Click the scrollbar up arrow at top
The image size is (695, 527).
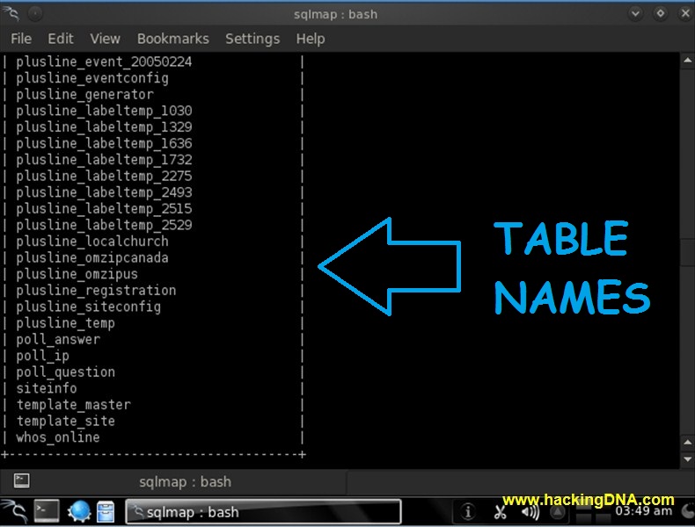pos(687,61)
